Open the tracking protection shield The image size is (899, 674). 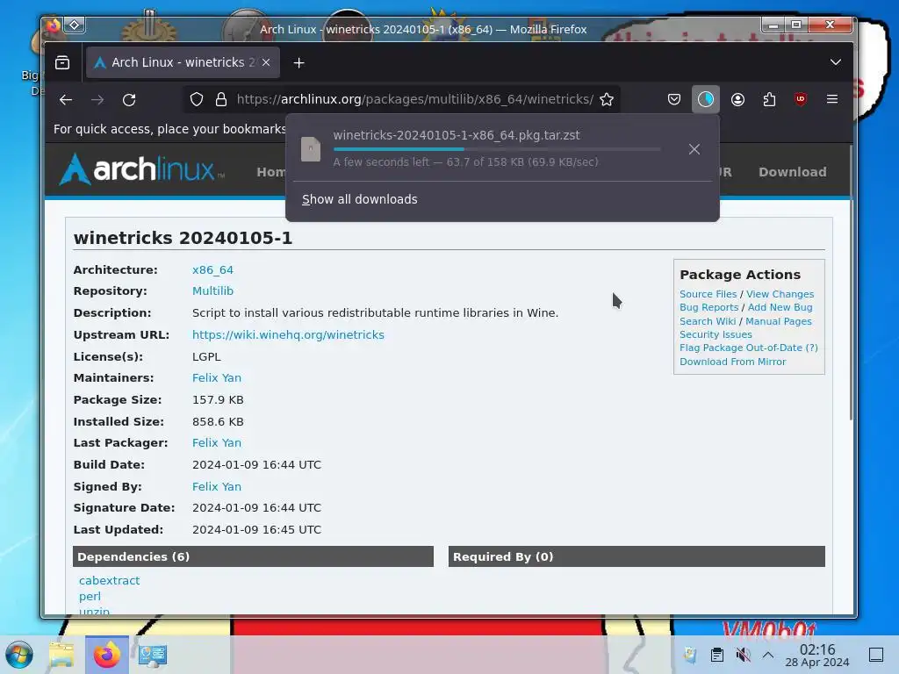[197, 100]
